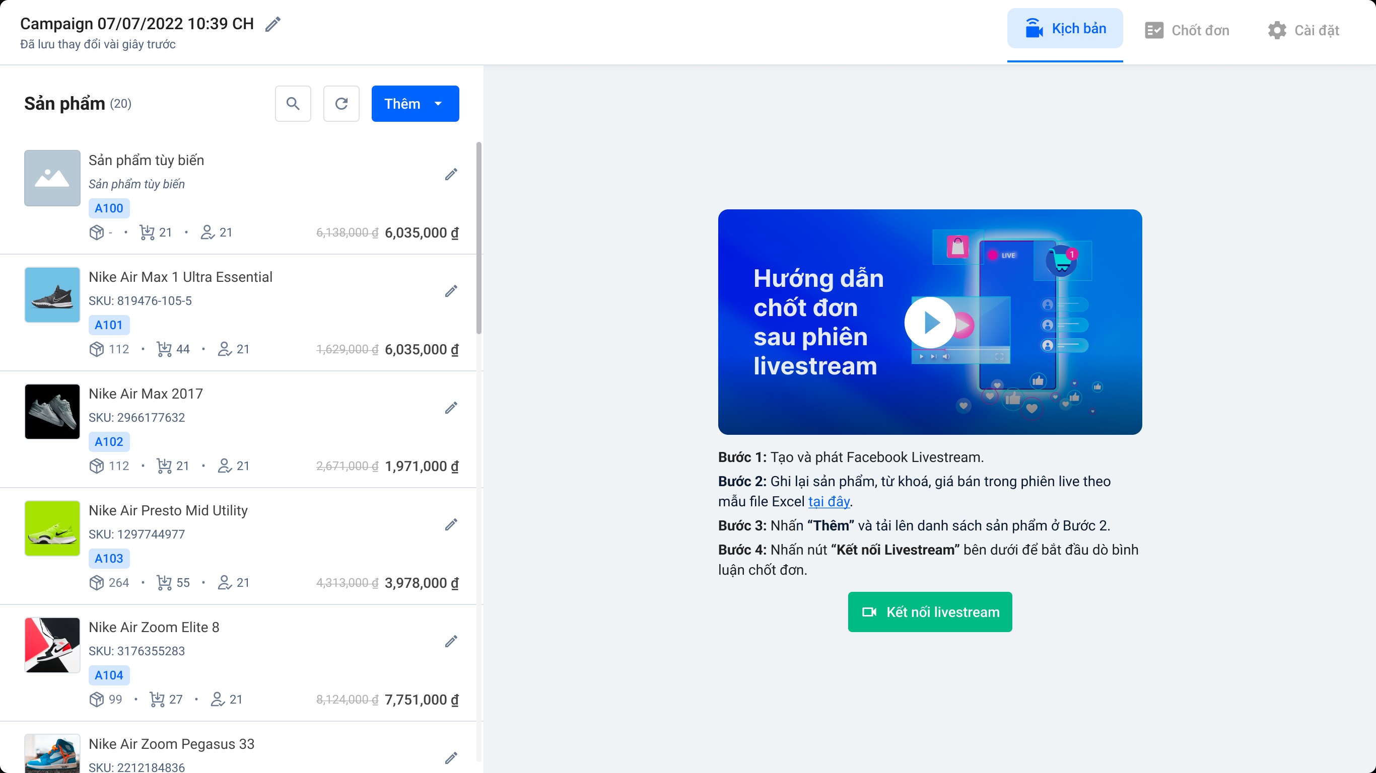1376x773 pixels.
Task: Click edit icon for Nike Air Zoom Elite 8
Action: 451,641
